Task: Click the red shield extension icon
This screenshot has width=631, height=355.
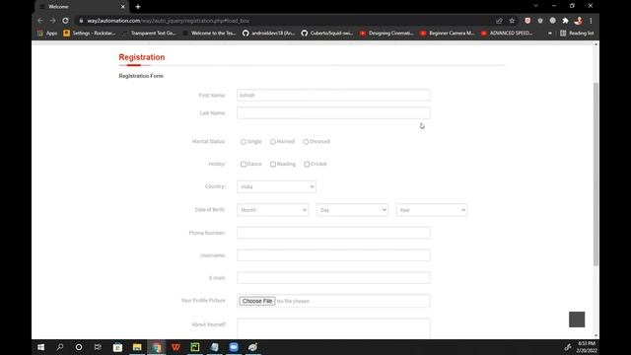Action: click(x=527, y=21)
